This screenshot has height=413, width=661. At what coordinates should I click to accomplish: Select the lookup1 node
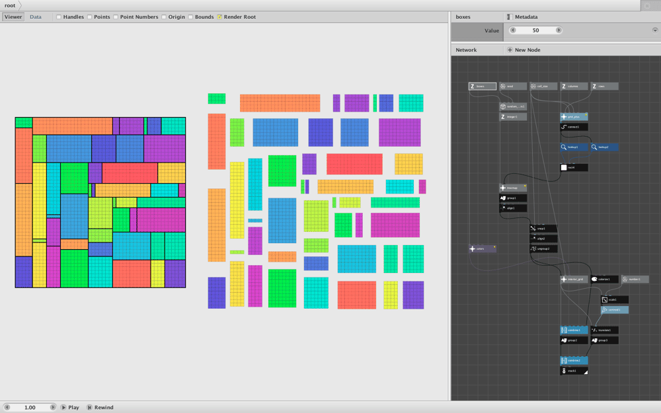click(574, 147)
